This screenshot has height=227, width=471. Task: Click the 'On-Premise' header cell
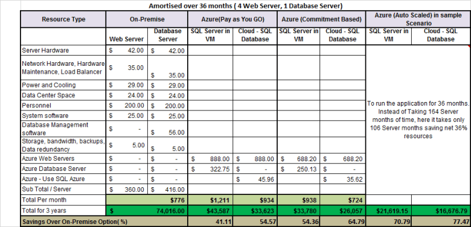(147, 19)
